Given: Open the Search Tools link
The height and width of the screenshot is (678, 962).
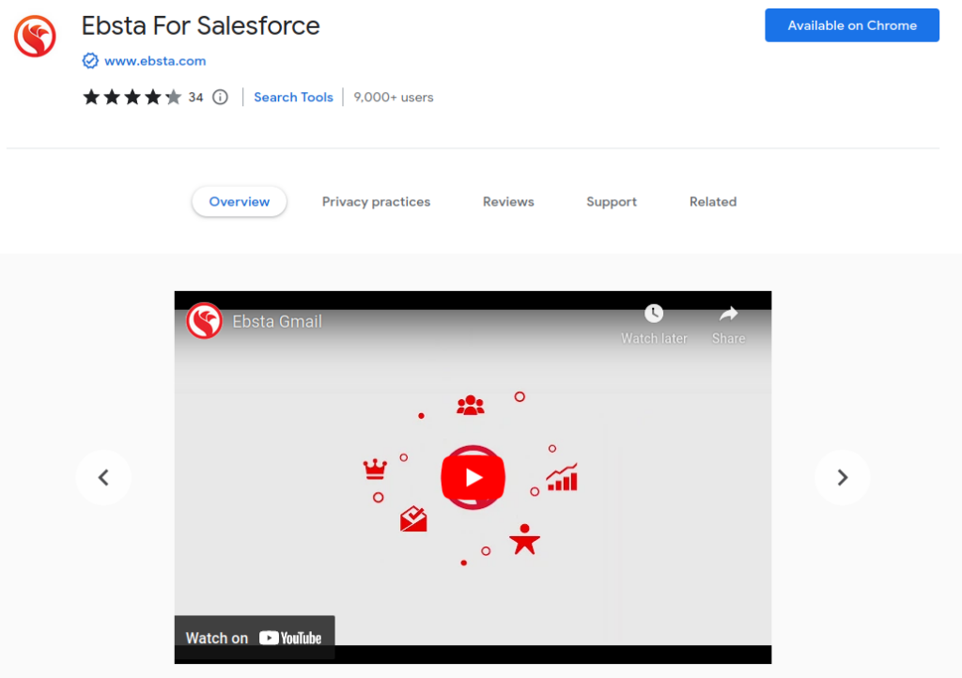Looking at the screenshot, I should [x=293, y=97].
